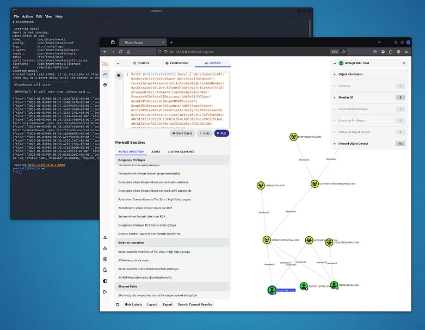This screenshot has width=425, height=330.
Task: Run All Kerberoastable users search
Action: tap(133, 260)
